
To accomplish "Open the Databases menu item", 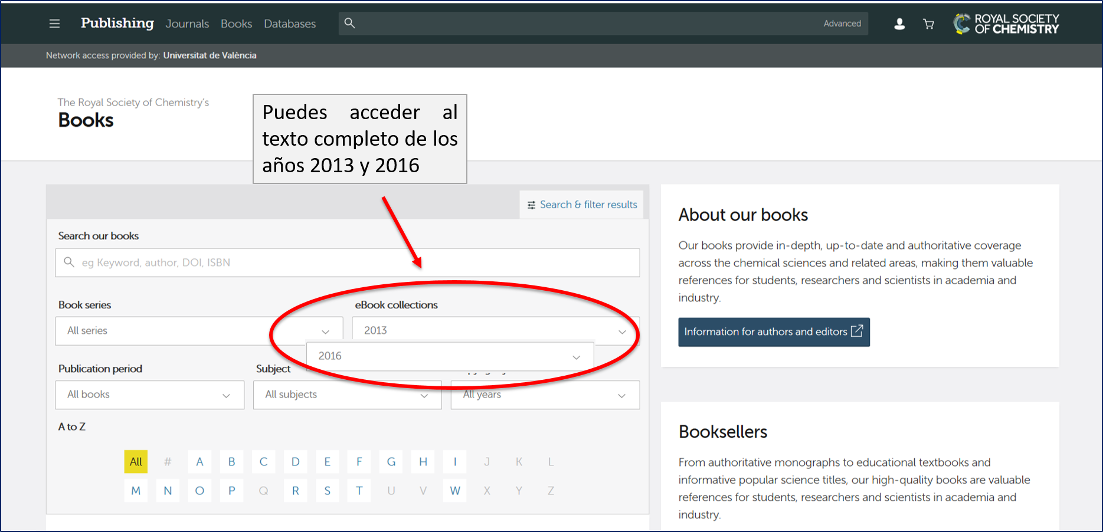I will 290,24.
